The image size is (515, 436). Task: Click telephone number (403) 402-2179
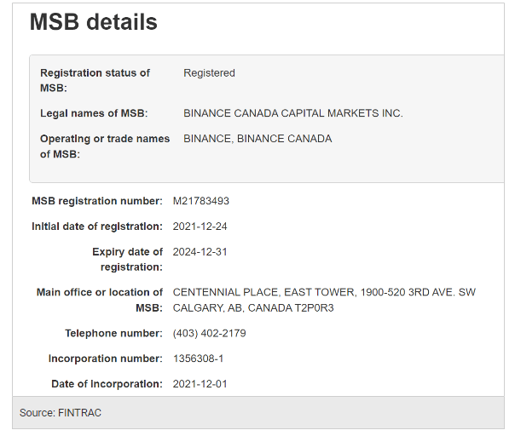(x=209, y=333)
